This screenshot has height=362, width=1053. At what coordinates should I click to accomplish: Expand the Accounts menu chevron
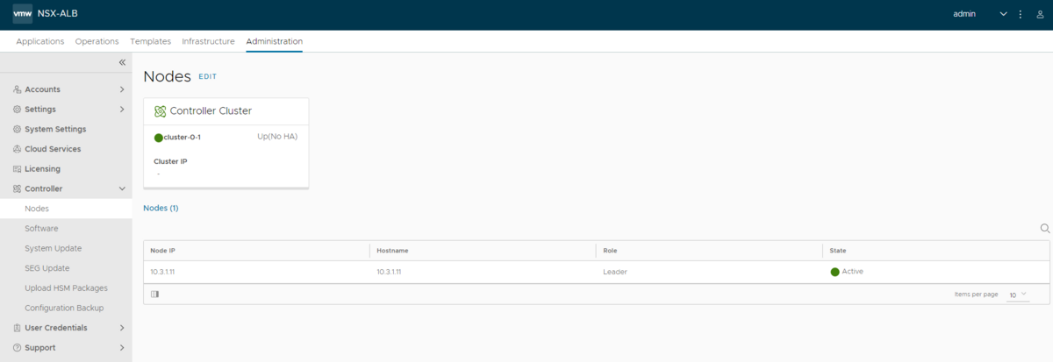pyautogui.click(x=122, y=89)
